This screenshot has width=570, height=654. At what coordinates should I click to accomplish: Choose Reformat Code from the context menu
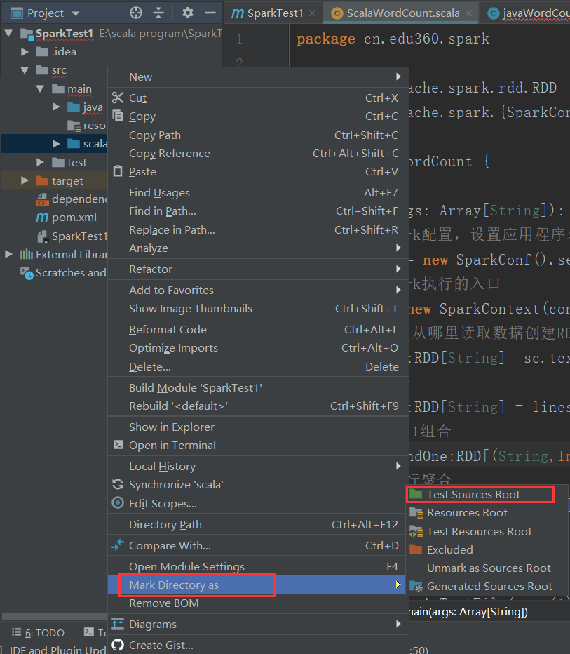pos(168,329)
